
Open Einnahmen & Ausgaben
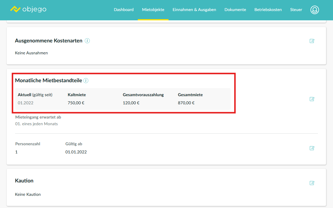[194, 10]
